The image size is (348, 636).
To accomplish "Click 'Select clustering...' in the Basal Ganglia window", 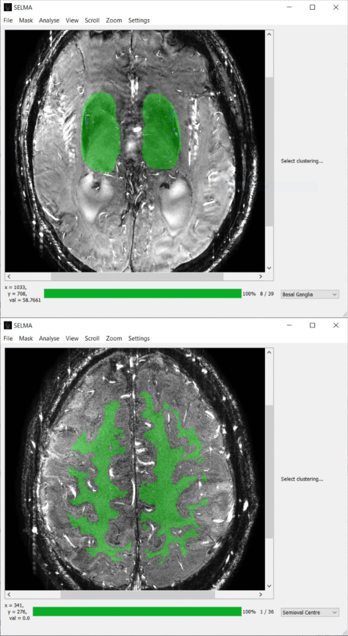I will [x=302, y=161].
